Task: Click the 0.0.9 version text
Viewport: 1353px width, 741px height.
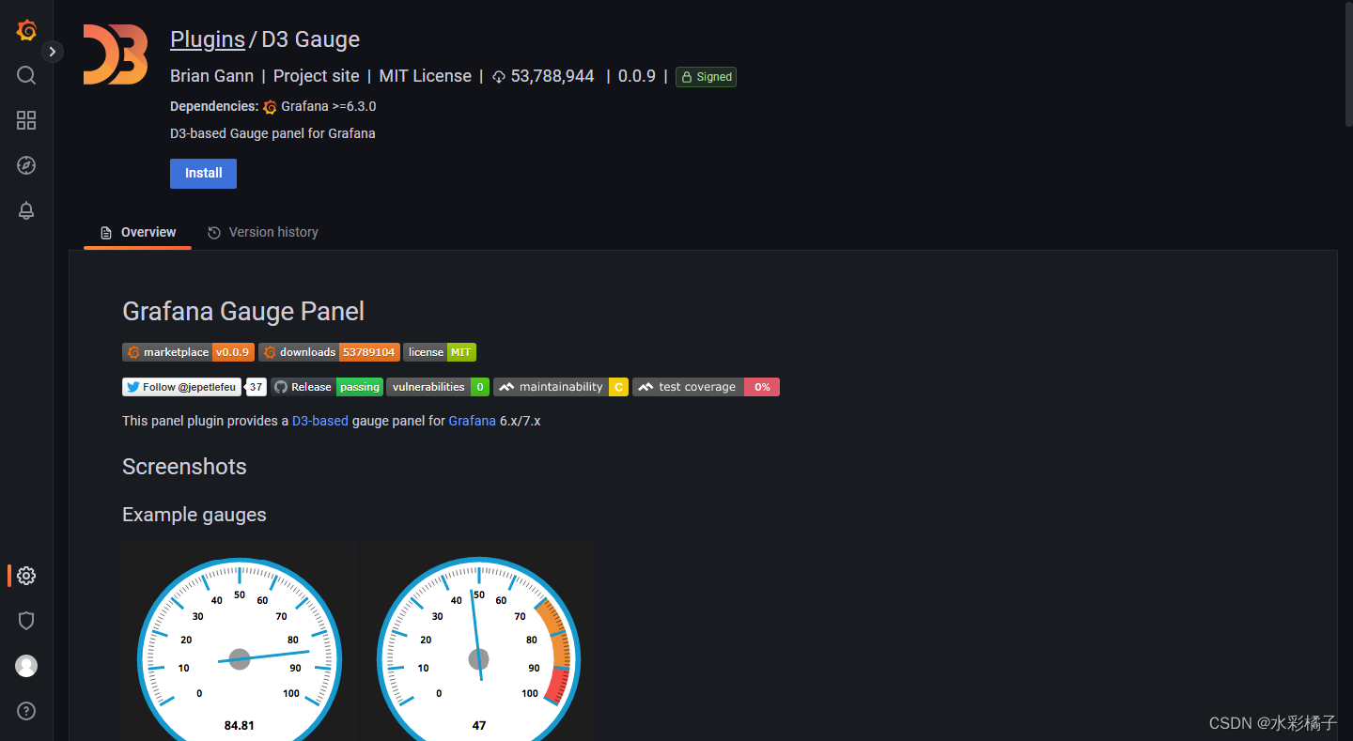Action: click(x=637, y=76)
